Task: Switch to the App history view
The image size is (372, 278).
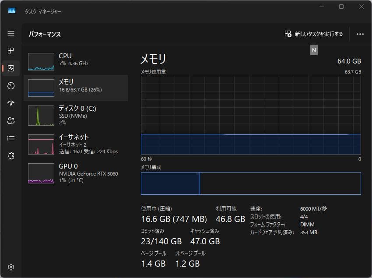Action: pos(11,86)
